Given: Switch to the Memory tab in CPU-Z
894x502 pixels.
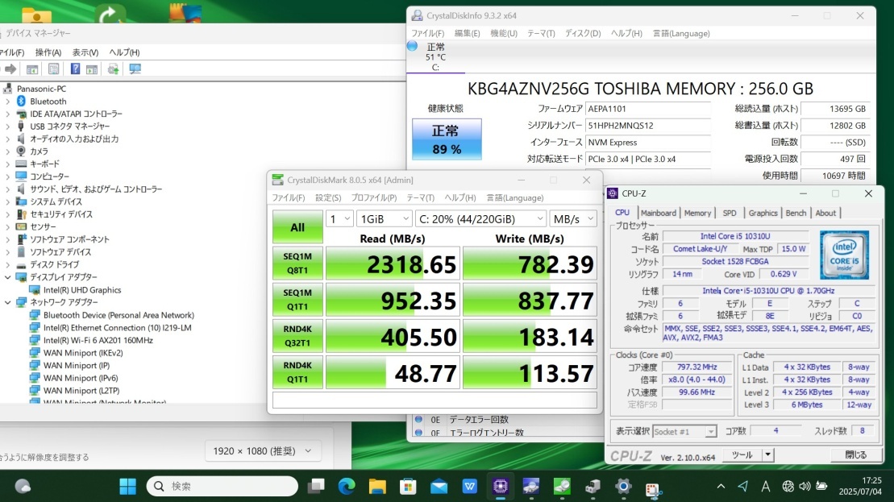Looking at the screenshot, I should pos(697,213).
